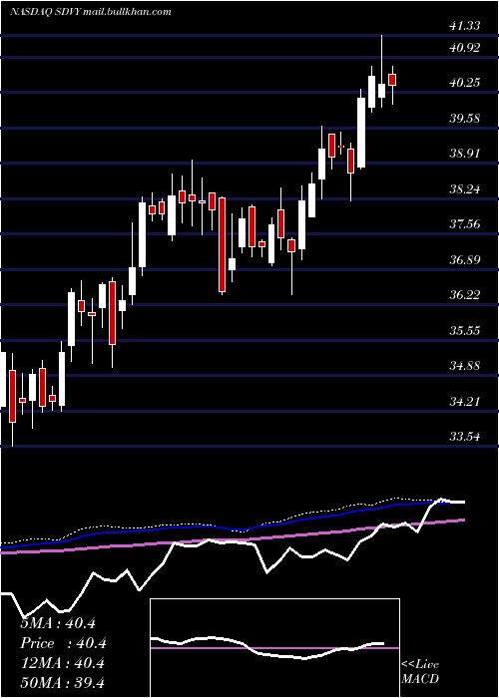
Task: Click the 38.91 price axis label
Action: point(465,154)
